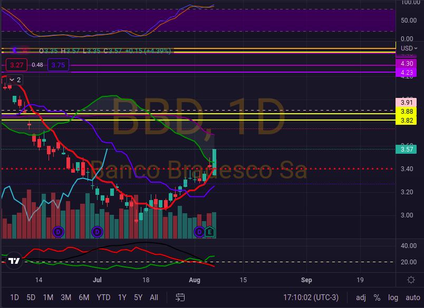
Task: Click the yellow 3.82 price label
Action: [x=406, y=121]
